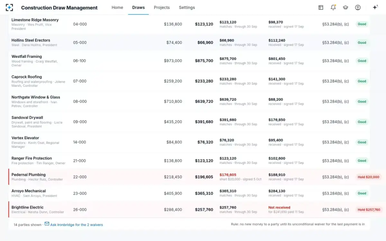Click the $801,450 received waiver amount
The height and width of the screenshot is (241, 386).
tap(277, 59)
